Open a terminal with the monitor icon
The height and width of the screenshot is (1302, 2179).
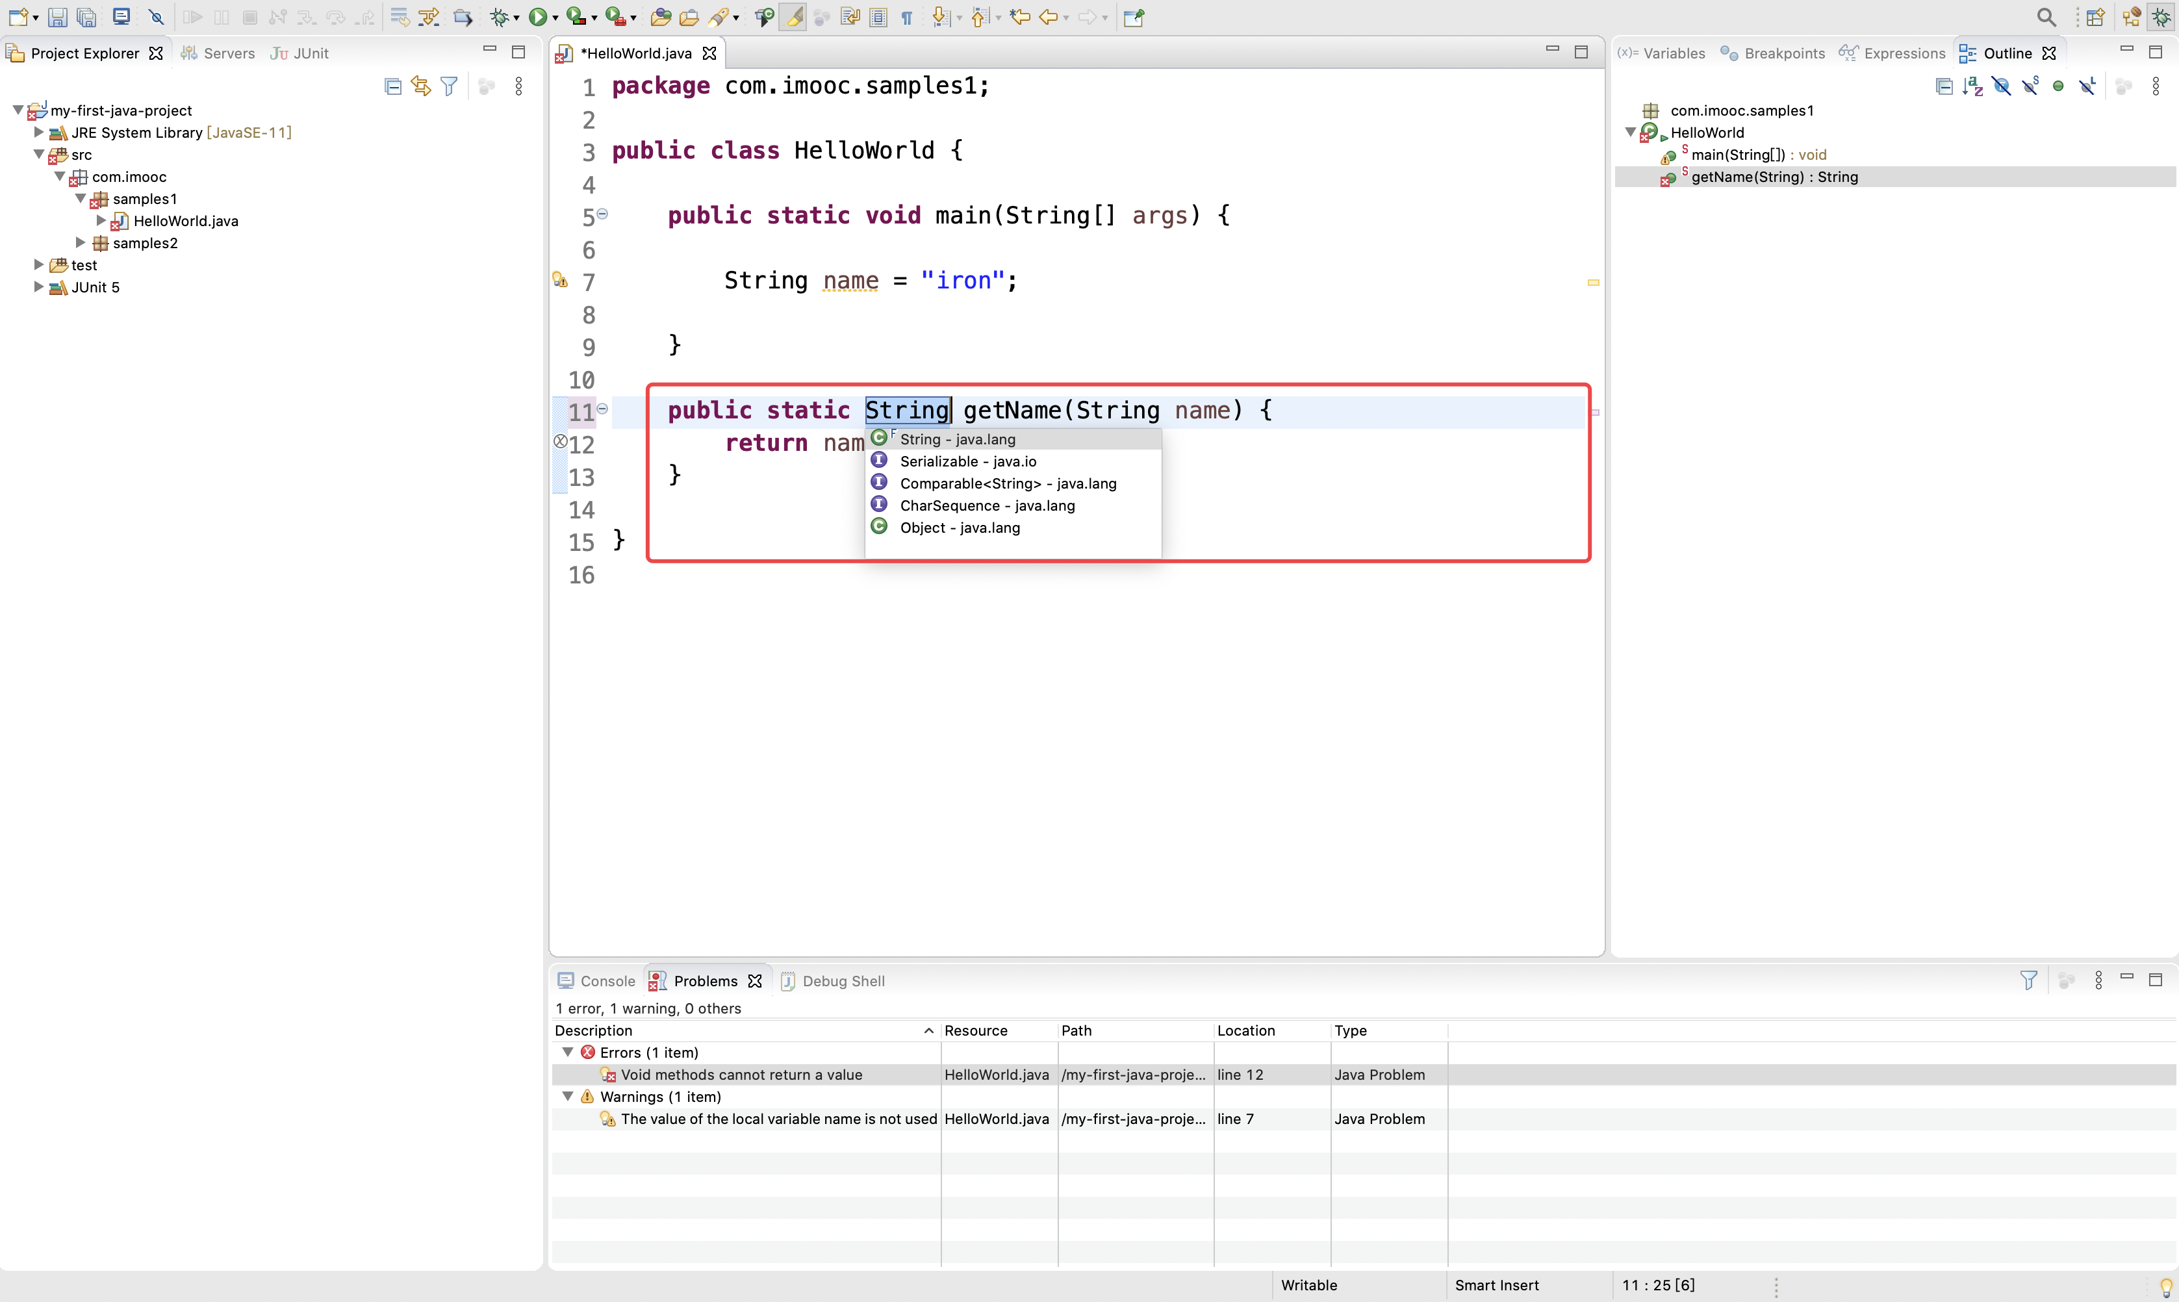pyautogui.click(x=122, y=17)
